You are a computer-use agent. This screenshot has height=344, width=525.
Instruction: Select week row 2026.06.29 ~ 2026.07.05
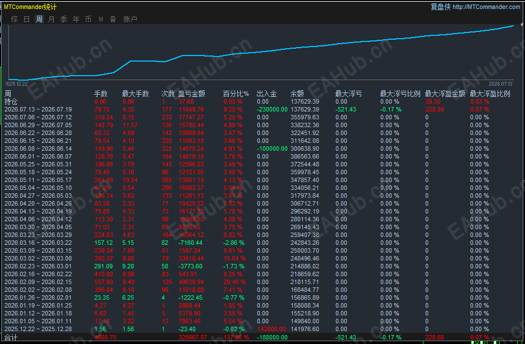(x=38, y=125)
